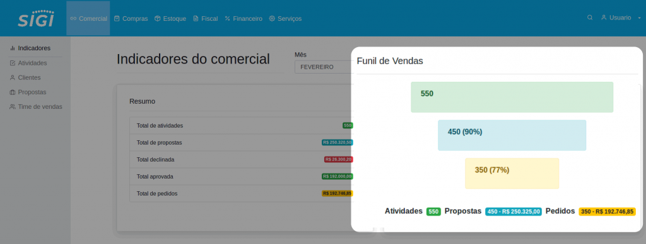
Task: Click the Serviços gear icon
Action: pyautogui.click(x=272, y=18)
